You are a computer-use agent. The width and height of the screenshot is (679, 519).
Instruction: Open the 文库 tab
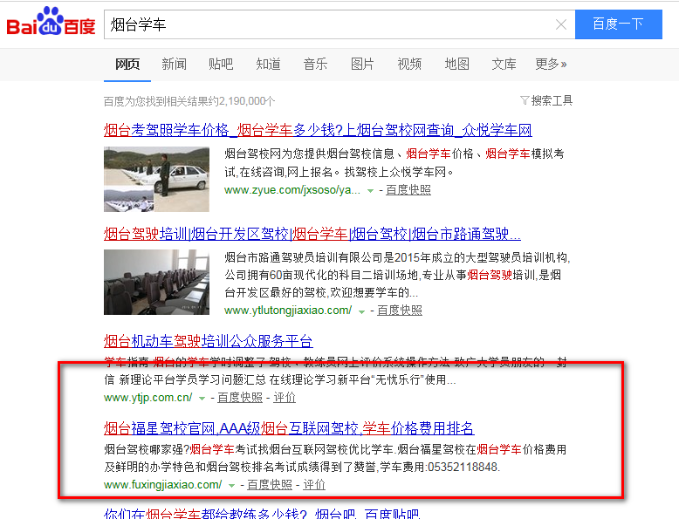pos(504,64)
